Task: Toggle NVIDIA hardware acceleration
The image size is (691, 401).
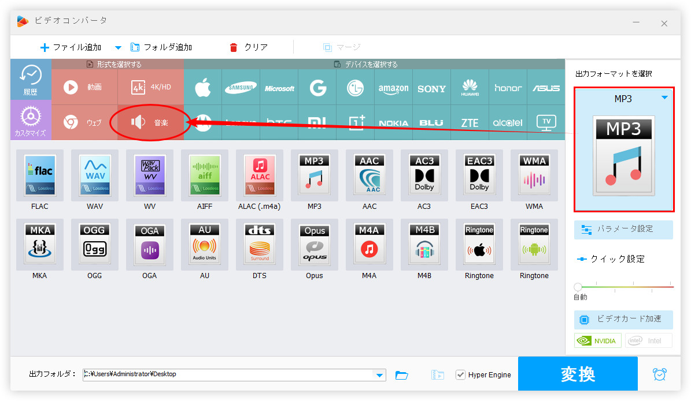Action: [x=598, y=341]
